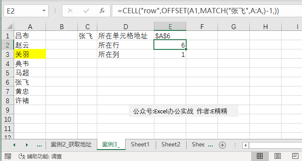Image resolution: width=302 pixels, height=161 pixels.
Task: Click cell A1 containing 吕布
Action: 30,36
